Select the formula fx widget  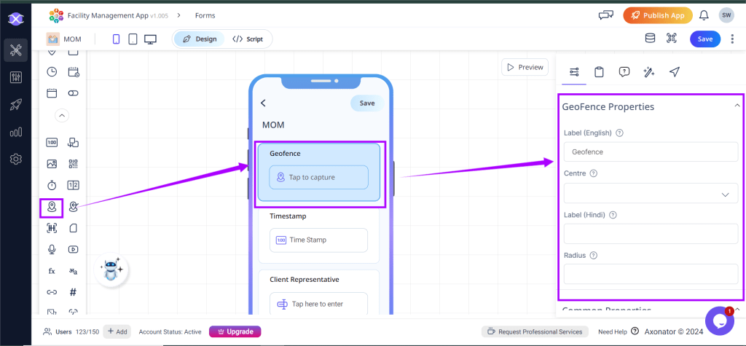pyautogui.click(x=52, y=271)
